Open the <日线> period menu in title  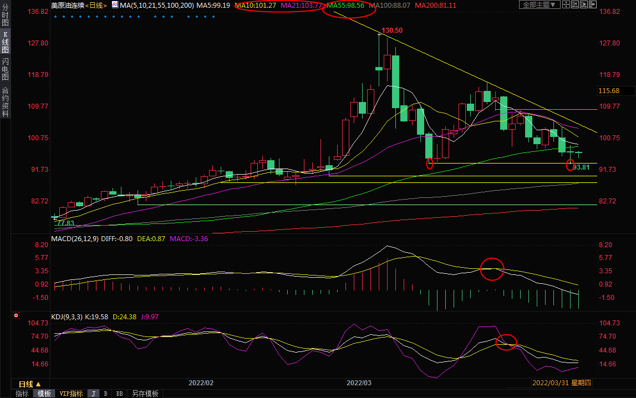click(x=95, y=5)
